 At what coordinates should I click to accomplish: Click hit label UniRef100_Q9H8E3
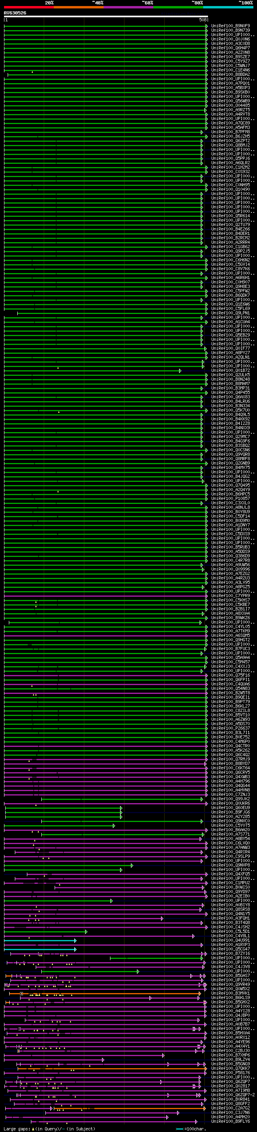click(x=230, y=287)
